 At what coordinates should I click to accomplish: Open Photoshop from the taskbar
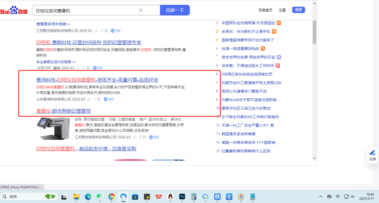[x=182, y=197]
